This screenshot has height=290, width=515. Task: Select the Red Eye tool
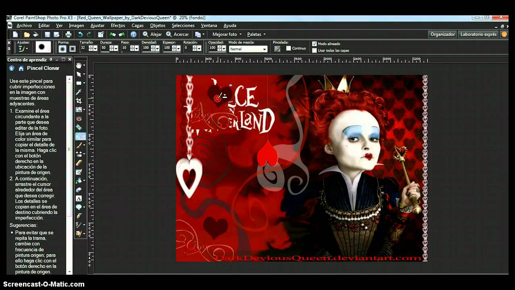[x=79, y=118]
